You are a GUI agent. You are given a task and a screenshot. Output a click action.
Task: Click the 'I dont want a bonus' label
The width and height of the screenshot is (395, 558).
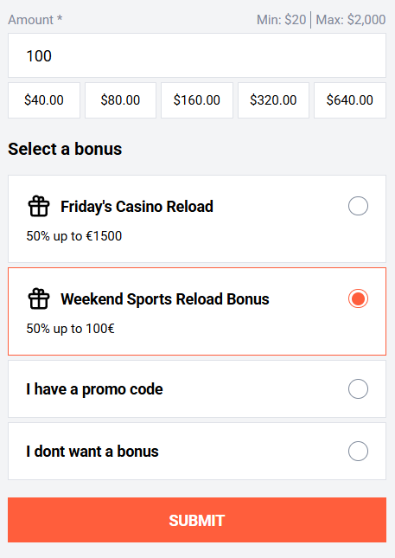[92, 452]
